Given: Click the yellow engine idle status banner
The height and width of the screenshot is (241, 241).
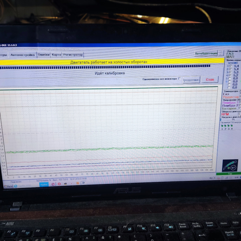Looking at the screenshot, I should (x=112, y=62).
